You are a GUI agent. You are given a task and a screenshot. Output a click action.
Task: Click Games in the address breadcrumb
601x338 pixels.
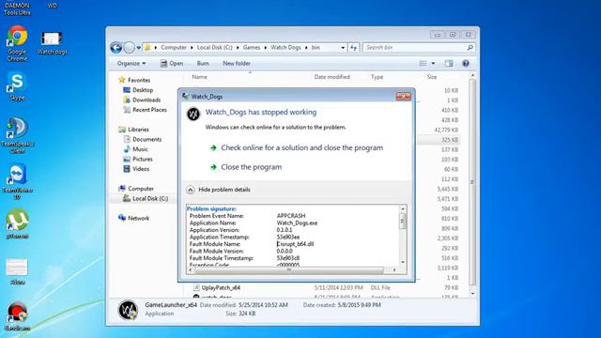pos(252,48)
